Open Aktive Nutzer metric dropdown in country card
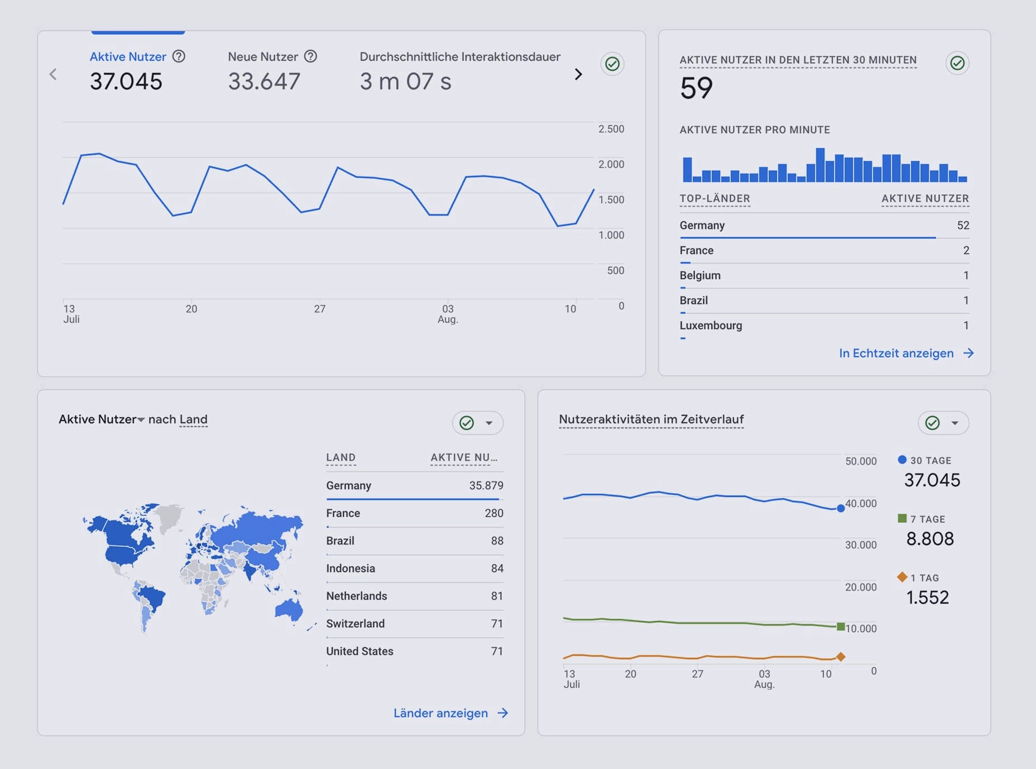The width and height of the screenshot is (1036, 769). click(141, 419)
